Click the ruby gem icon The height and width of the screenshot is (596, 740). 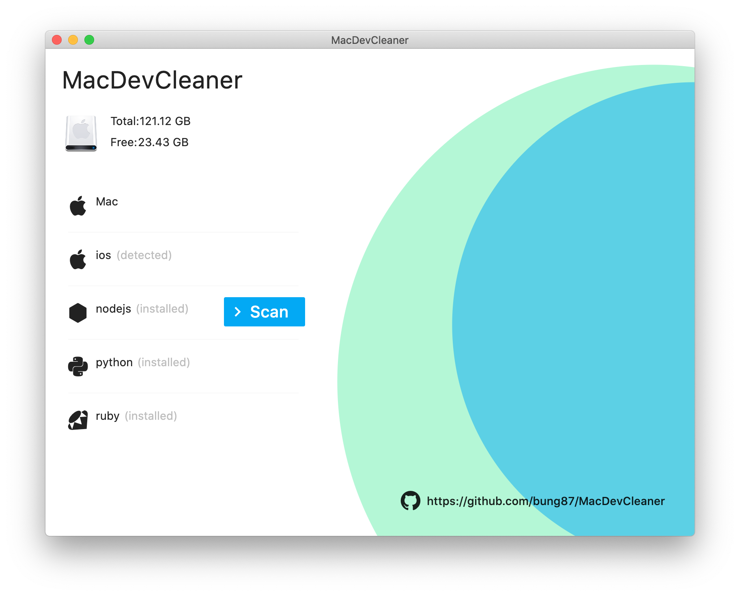pyautogui.click(x=78, y=420)
